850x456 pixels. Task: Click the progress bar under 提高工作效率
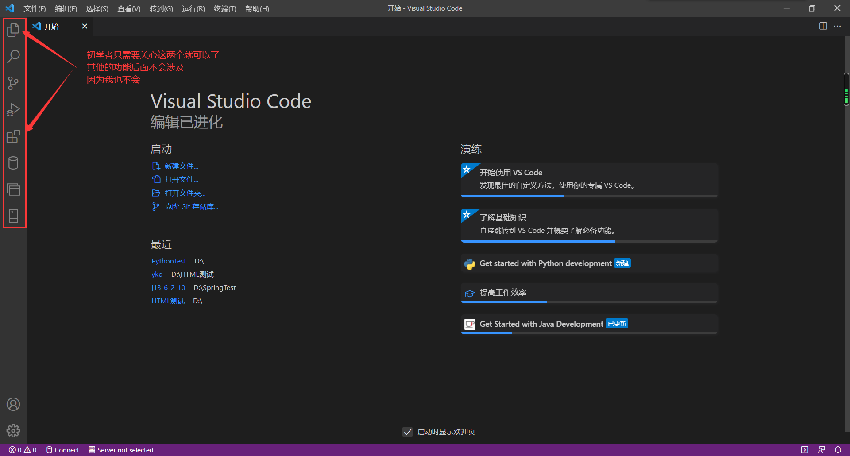tap(589, 302)
